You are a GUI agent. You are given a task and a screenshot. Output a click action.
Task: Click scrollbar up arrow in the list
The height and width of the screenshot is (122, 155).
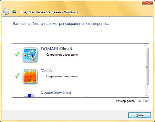(147, 46)
